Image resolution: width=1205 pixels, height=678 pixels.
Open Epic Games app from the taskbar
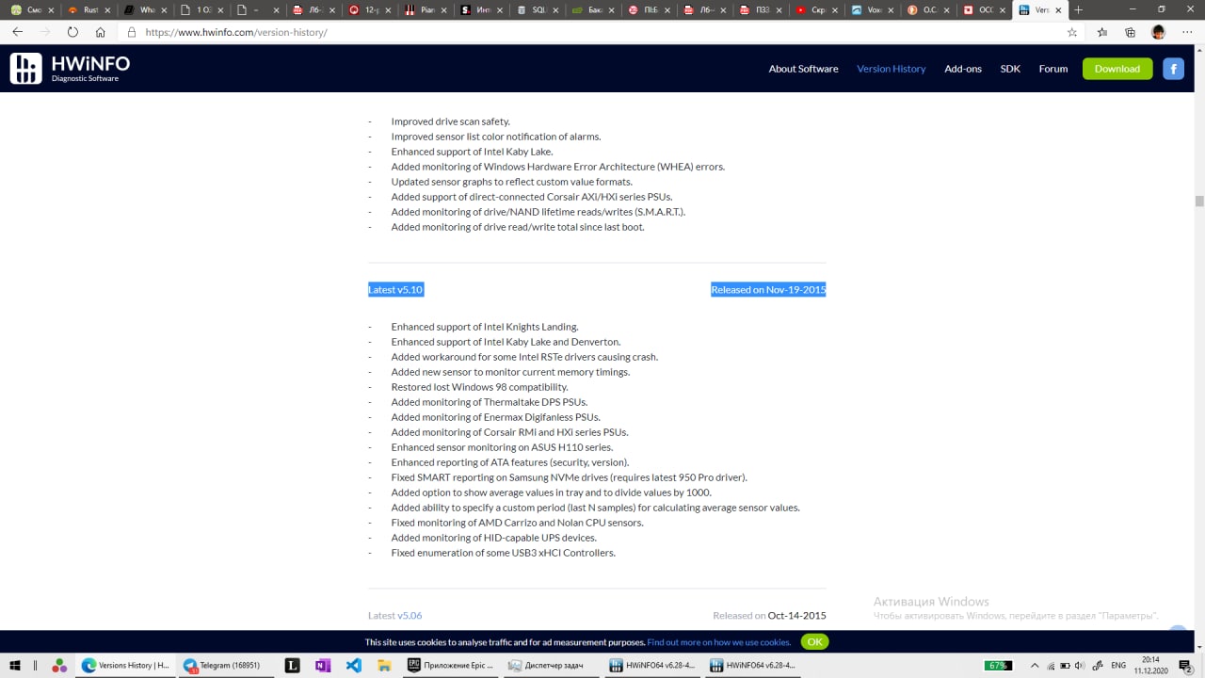click(x=448, y=665)
